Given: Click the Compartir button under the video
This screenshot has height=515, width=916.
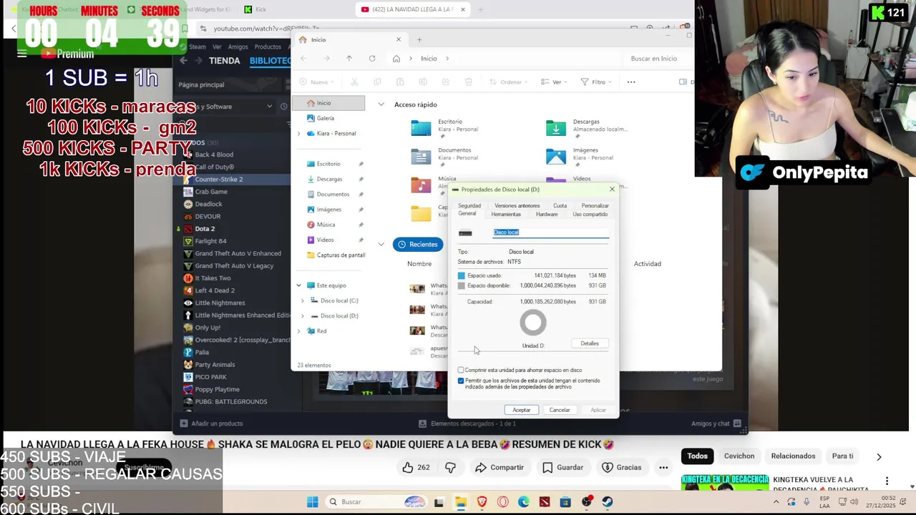Looking at the screenshot, I should (500, 467).
